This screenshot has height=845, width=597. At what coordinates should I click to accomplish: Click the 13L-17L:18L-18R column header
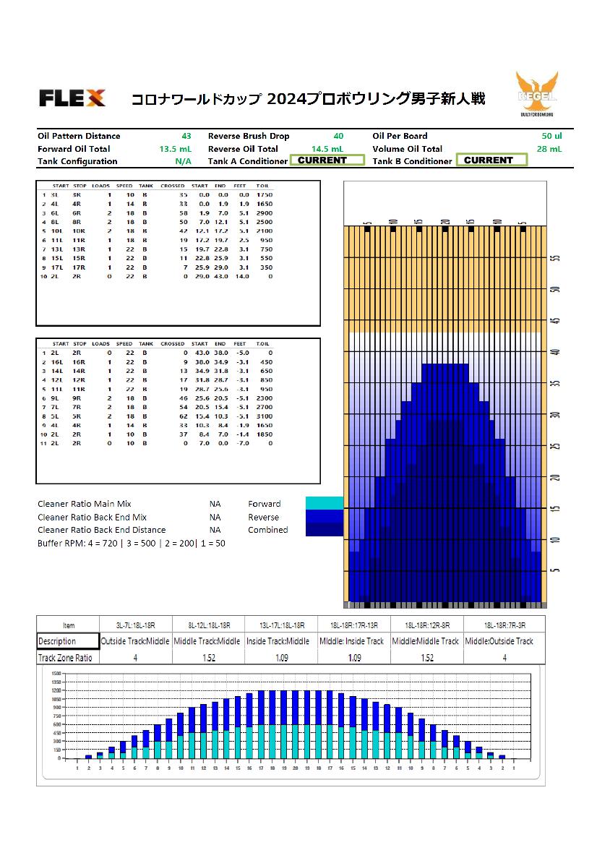coord(282,625)
